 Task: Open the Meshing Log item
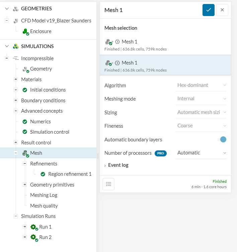tap(44, 195)
